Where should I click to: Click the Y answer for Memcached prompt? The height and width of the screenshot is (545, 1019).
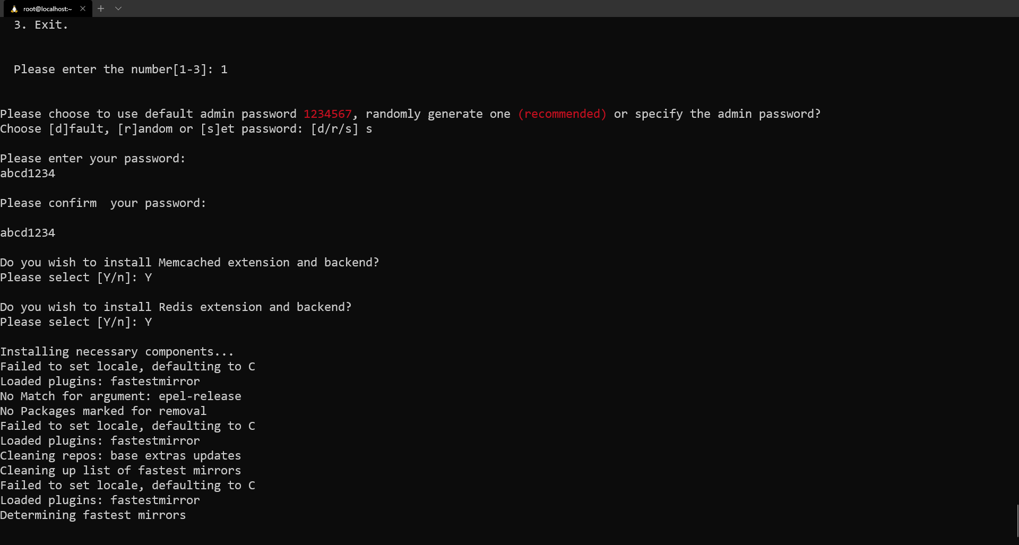[149, 277]
